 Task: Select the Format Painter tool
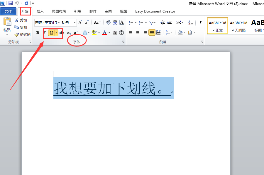(23, 34)
